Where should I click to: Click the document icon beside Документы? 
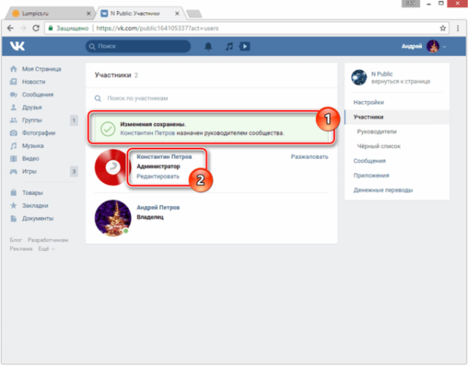[x=13, y=219]
